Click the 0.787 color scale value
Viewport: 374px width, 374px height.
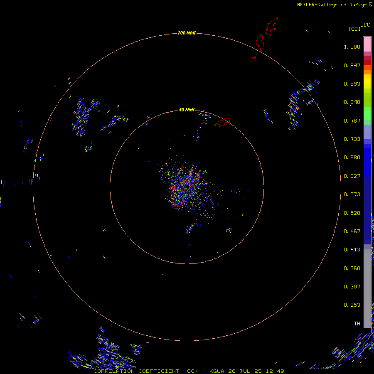[x=352, y=121]
